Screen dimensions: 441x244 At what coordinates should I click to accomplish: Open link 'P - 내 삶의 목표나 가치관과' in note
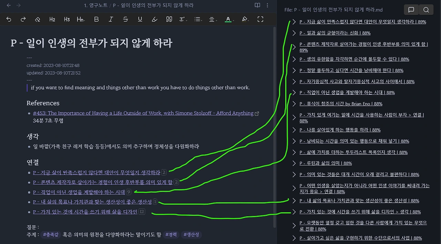coord(92,202)
